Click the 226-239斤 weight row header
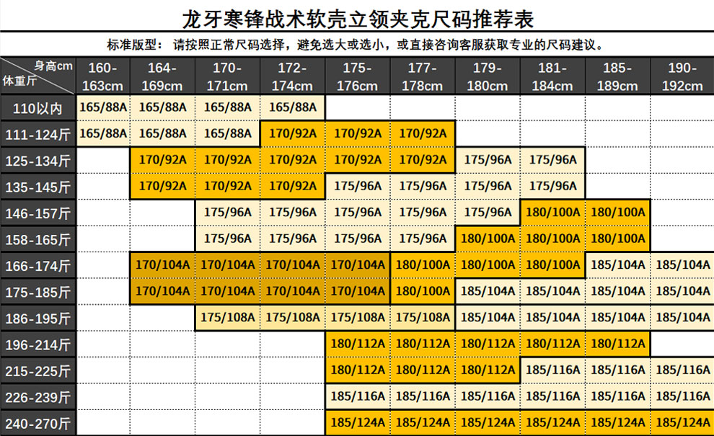Image resolution: width=714 pixels, height=436 pixels. [38, 397]
